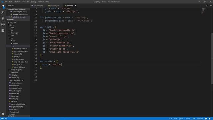Open archive.php in explorer

coord(18,78)
